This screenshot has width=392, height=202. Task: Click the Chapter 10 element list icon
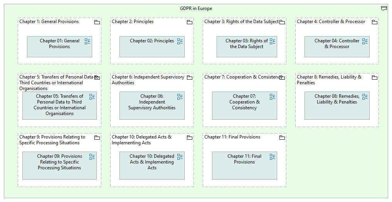(180, 157)
